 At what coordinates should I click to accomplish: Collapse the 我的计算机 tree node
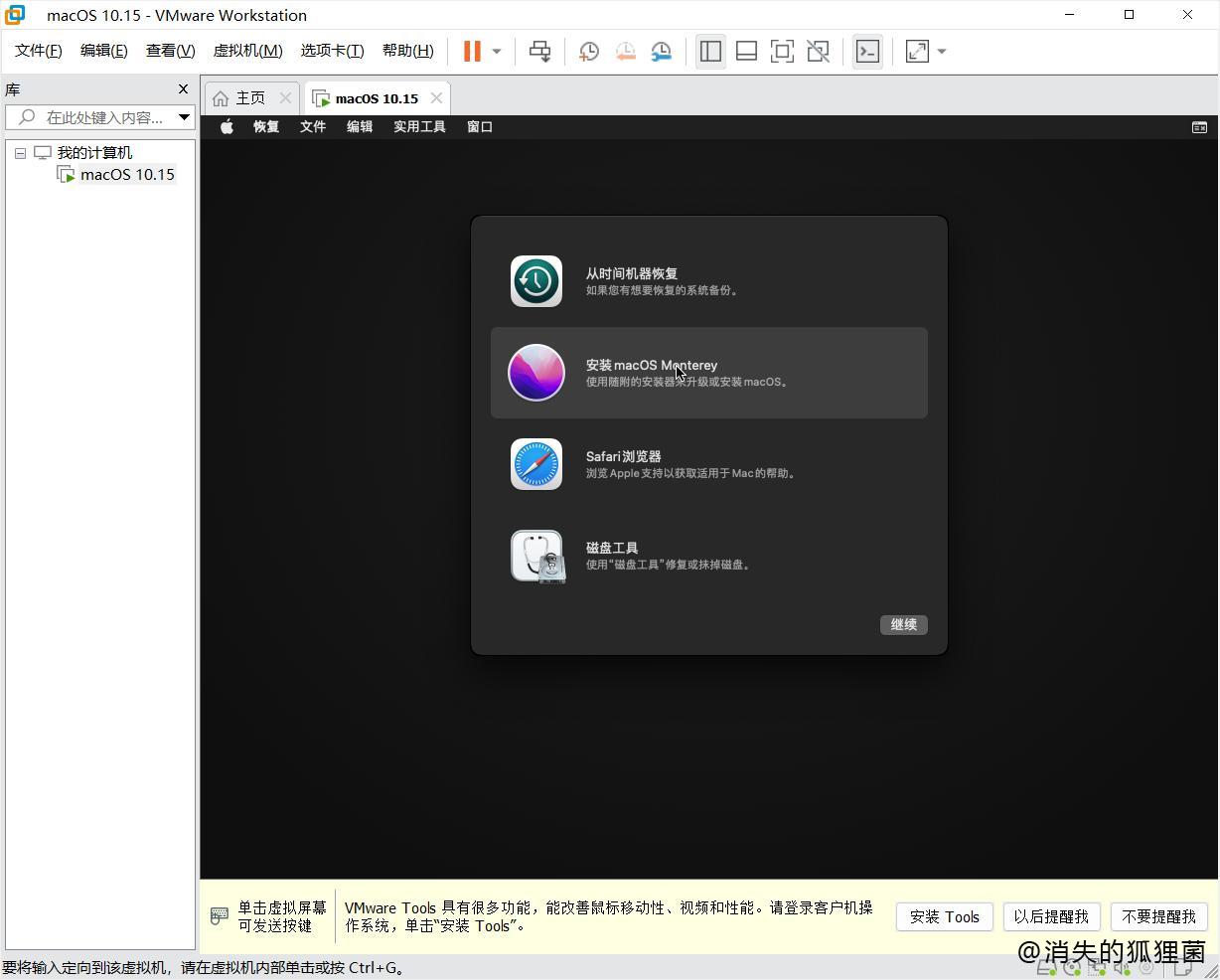point(20,153)
